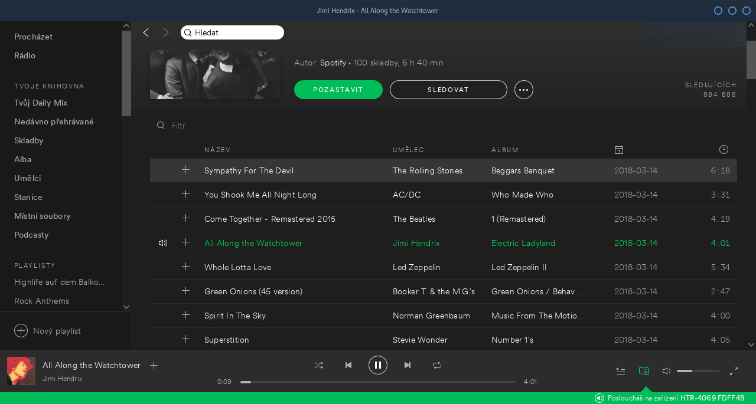Open Alba in library
Image resolution: width=756 pixels, height=404 pixels.
coord(23,159)
